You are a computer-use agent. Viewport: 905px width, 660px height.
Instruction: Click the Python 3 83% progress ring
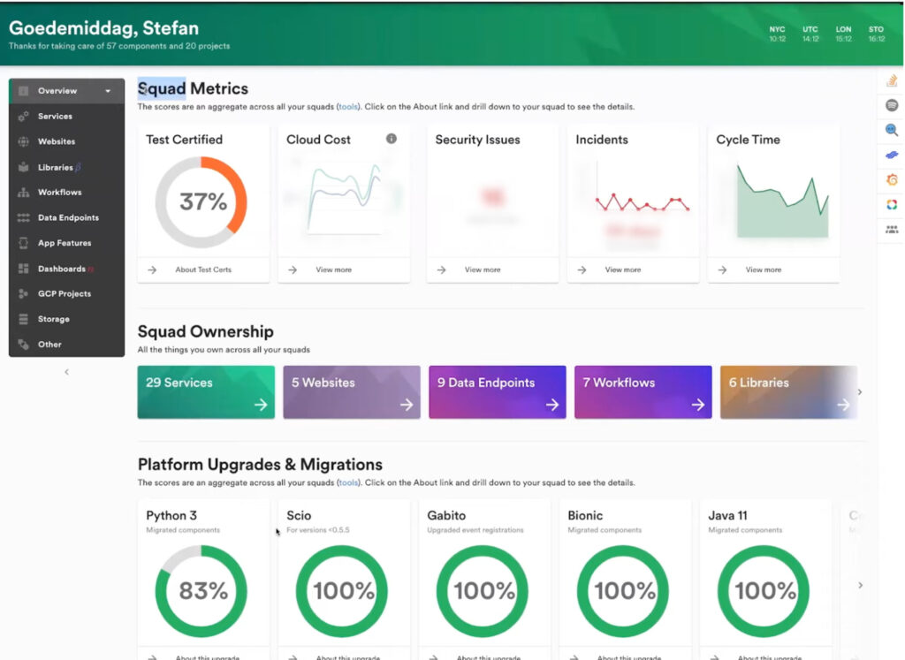(202, 591)
